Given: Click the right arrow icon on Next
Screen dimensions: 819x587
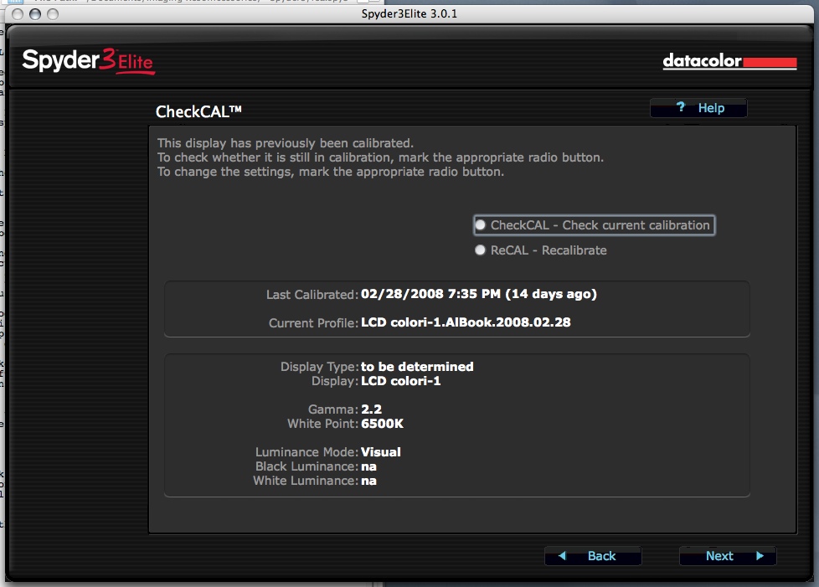Looking at the screenshot, I should pyautogui.click(x=760, y=556).
